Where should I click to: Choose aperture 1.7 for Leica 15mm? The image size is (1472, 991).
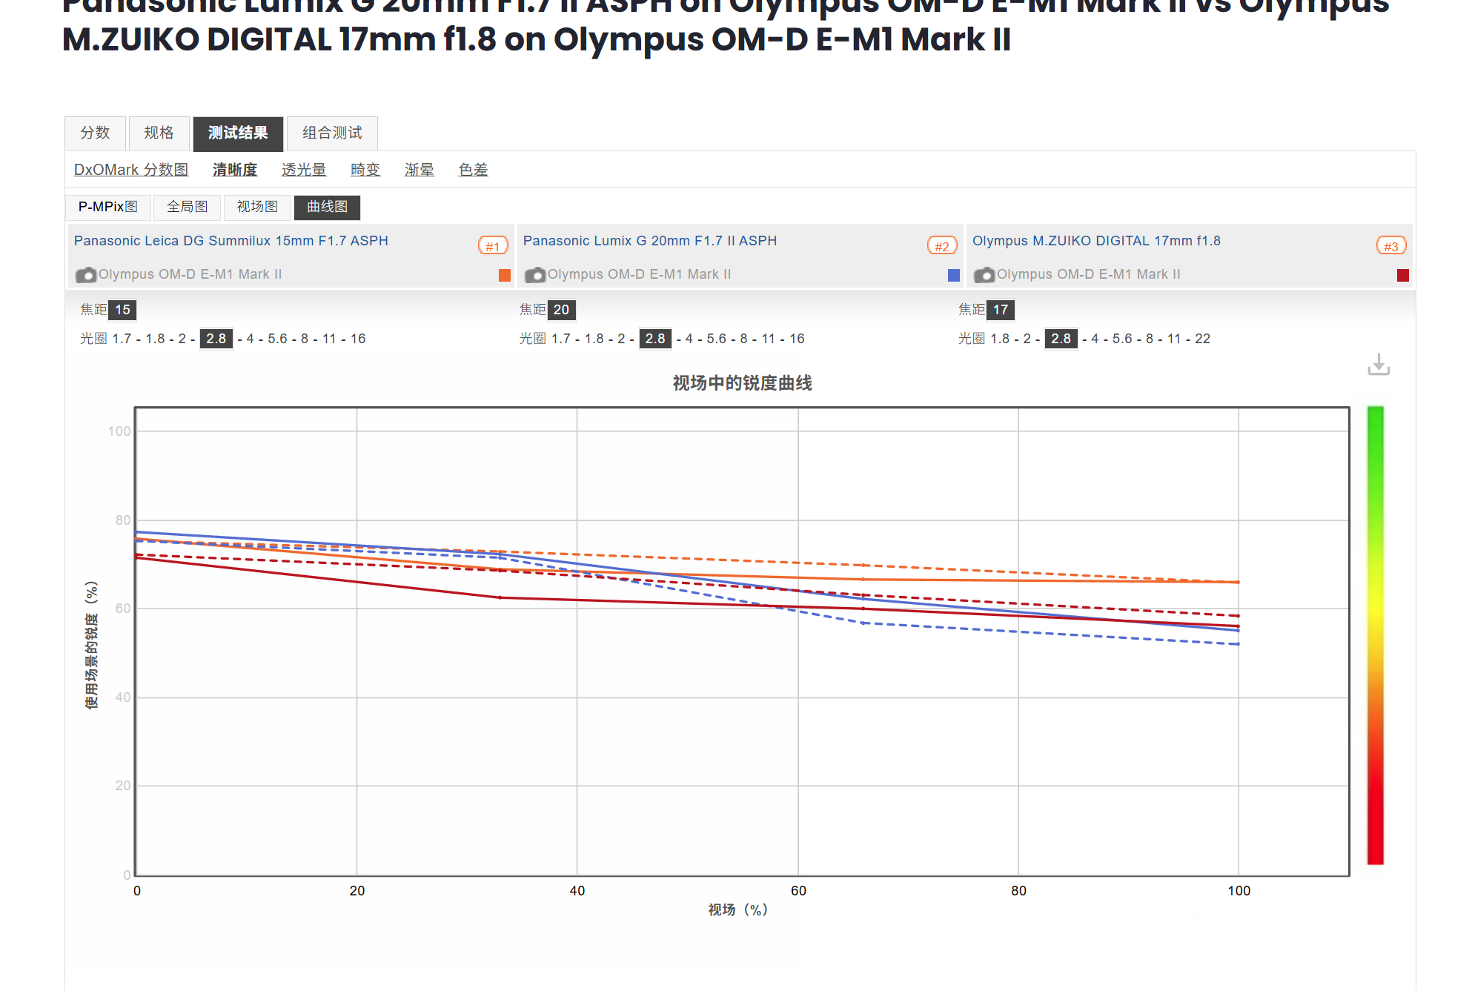click(122, 339)
